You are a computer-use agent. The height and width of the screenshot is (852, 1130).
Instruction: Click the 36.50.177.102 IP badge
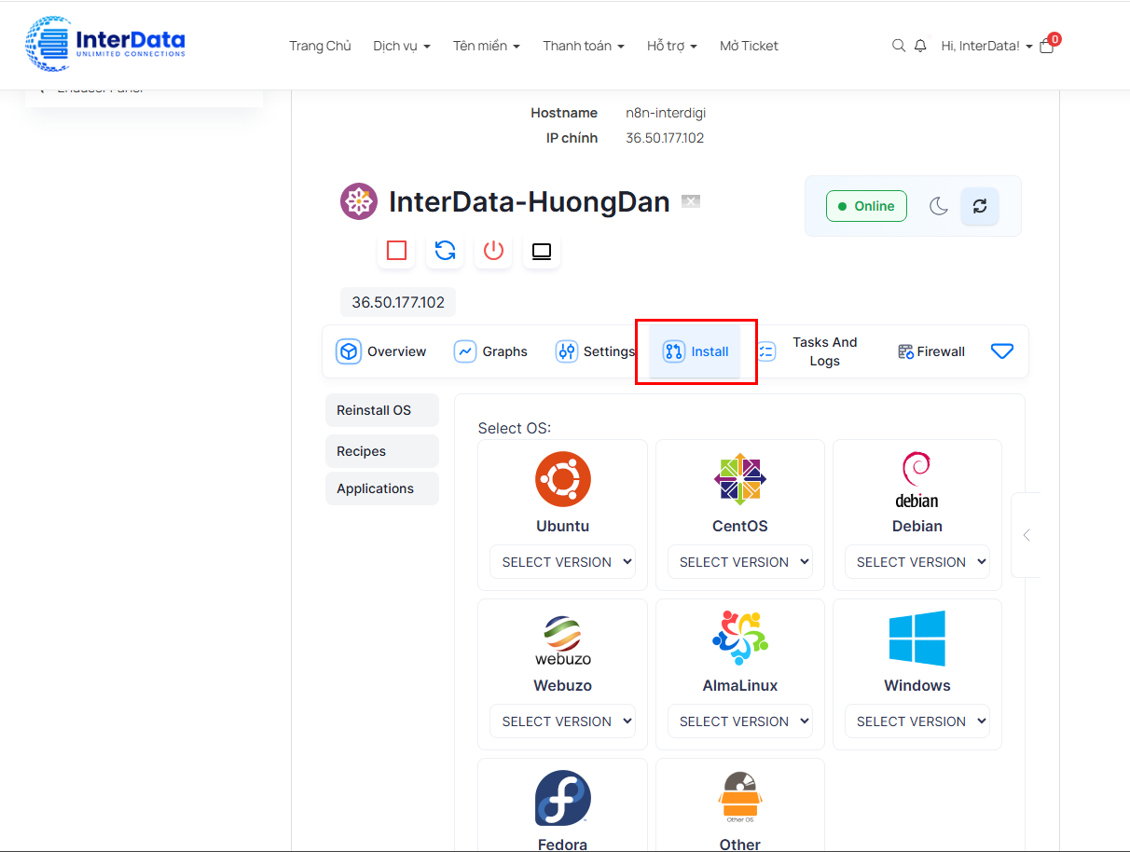click(398, 302)
